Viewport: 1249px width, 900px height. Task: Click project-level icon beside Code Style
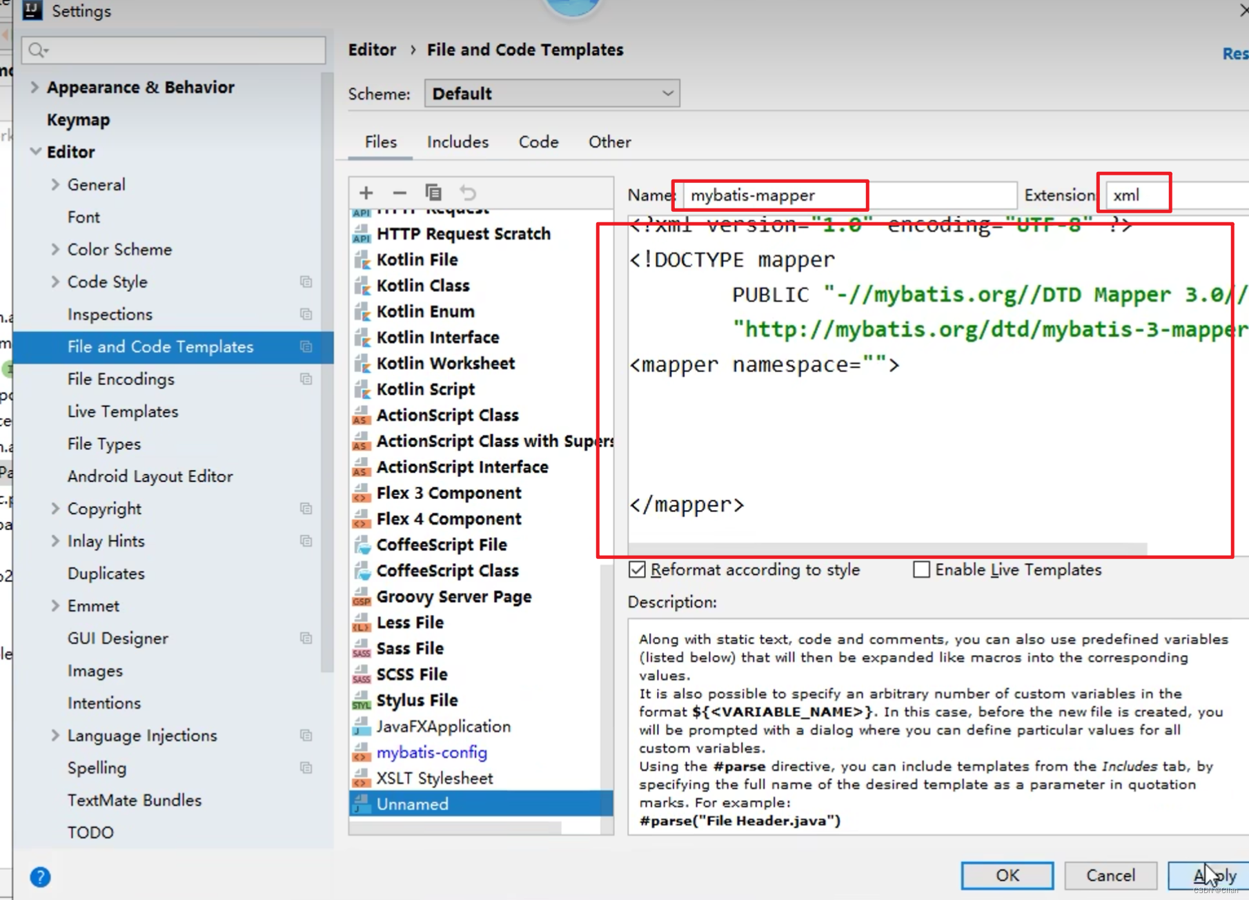[306, 282]
